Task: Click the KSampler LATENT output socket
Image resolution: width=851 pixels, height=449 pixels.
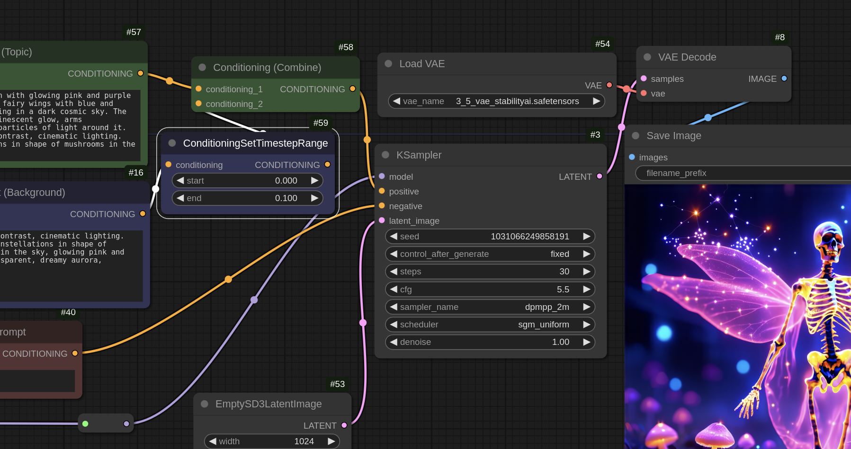Action: tap(600, 176)
